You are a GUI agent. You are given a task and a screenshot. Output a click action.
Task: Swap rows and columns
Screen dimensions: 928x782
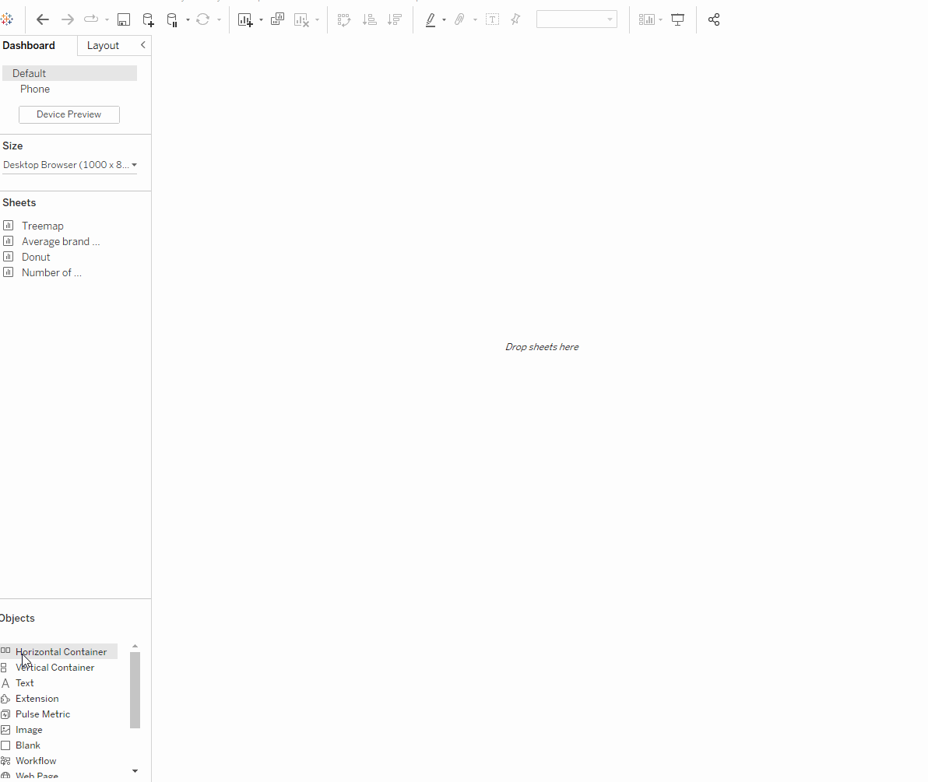(344, 20)
